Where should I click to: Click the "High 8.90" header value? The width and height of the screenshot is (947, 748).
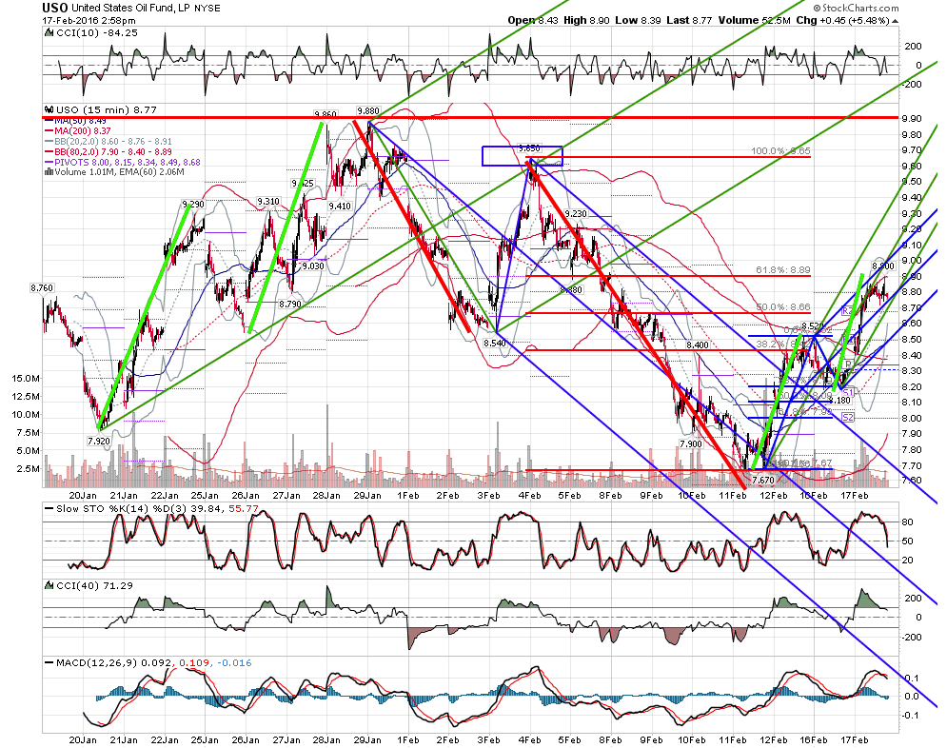point(586,21)
